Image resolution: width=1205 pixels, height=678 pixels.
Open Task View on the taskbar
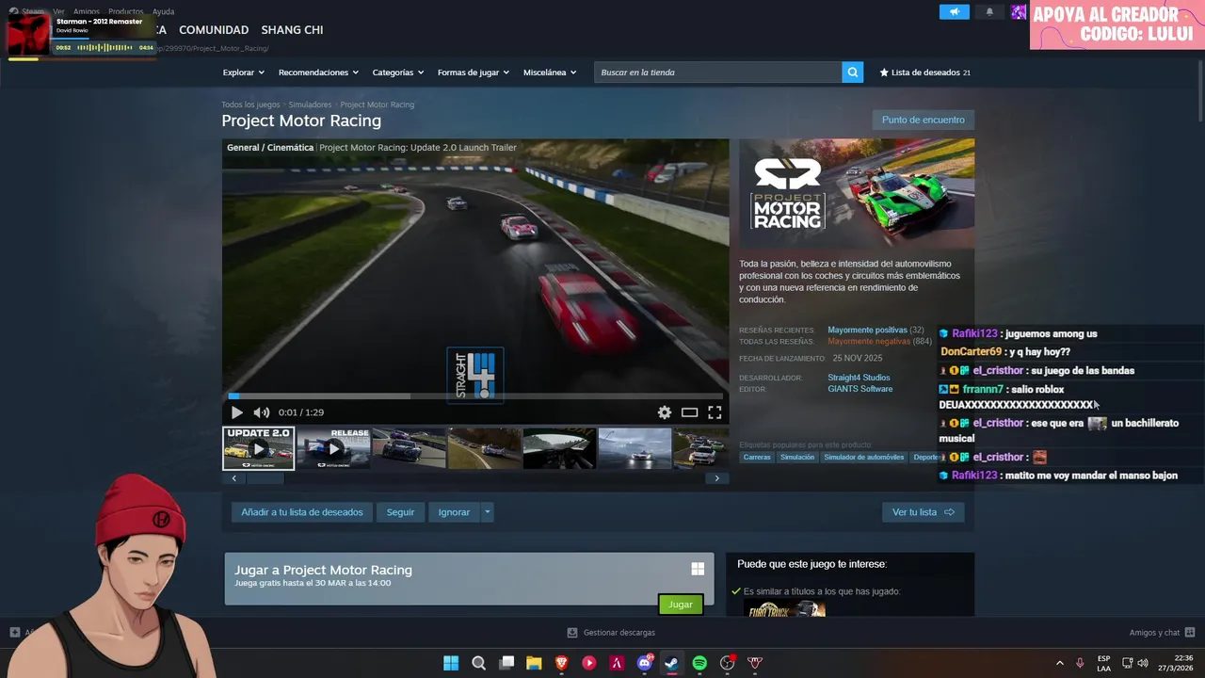coord(506,663)
